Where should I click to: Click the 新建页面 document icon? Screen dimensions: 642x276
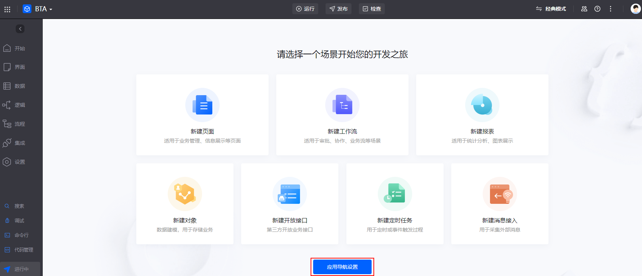(202, 105)
